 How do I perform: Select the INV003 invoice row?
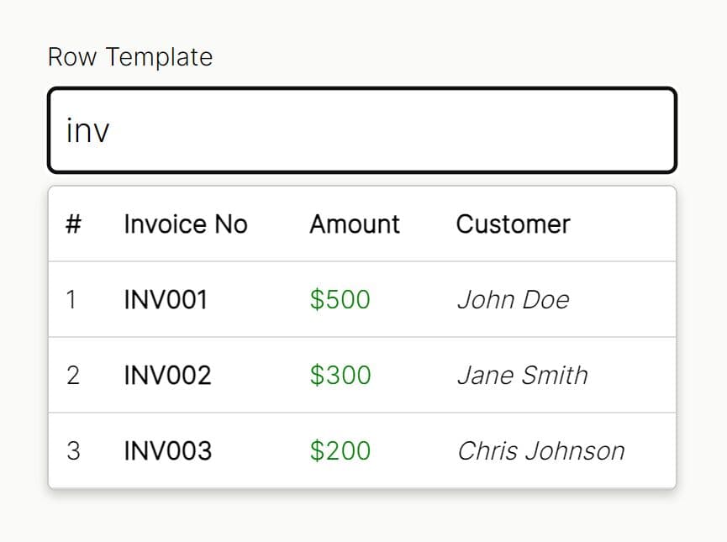point(361,450)
